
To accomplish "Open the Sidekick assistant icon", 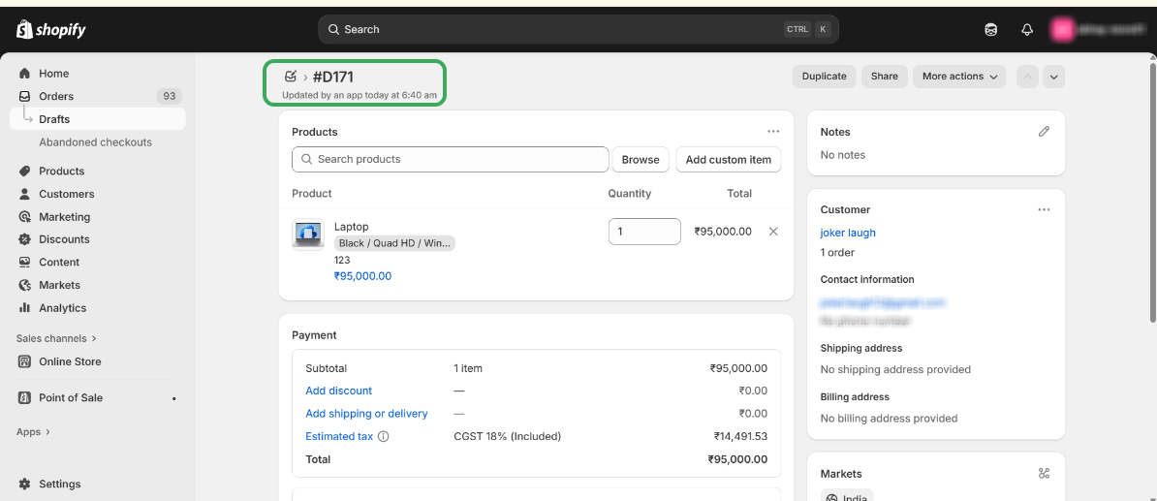I will pos(990,30).
